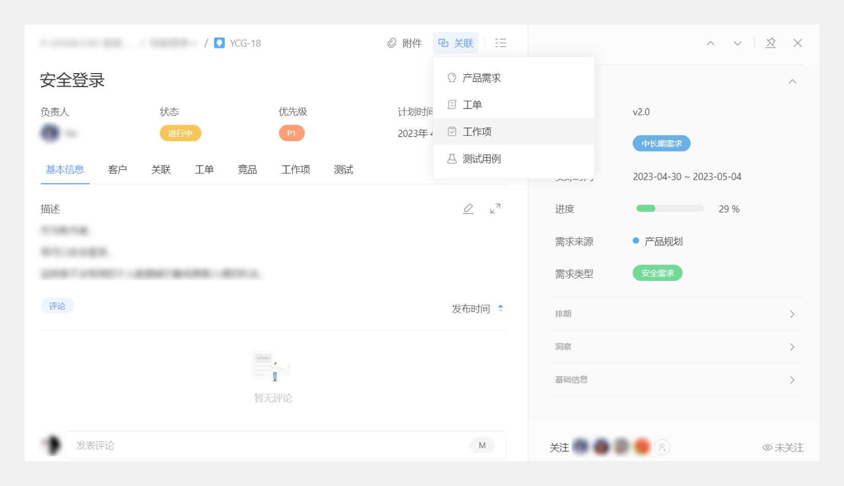Click the 发表评论 comment input field

pos(266,446)
